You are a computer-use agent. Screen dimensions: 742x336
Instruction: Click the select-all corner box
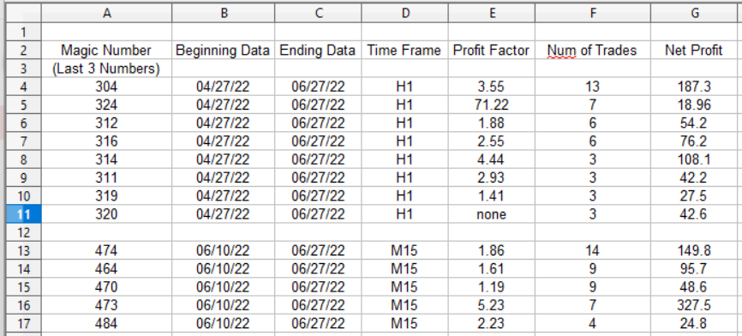pyautogui.click(x=24, y=13)
